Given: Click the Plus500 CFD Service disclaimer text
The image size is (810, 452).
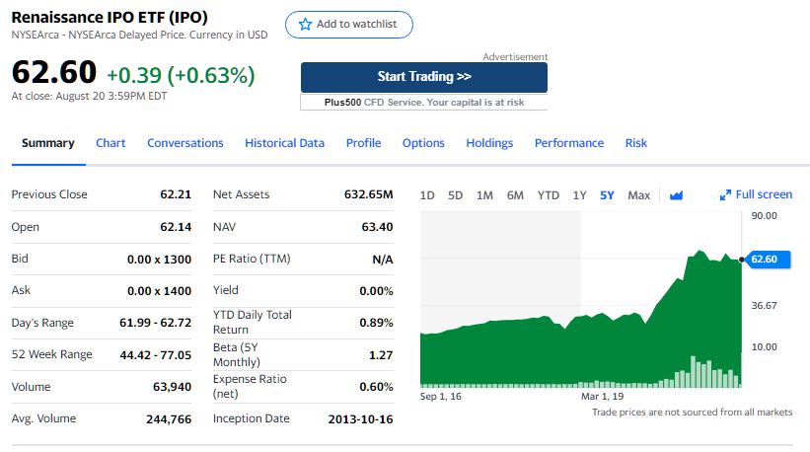Looking at the screenshot, I should [x=424, y=103].
